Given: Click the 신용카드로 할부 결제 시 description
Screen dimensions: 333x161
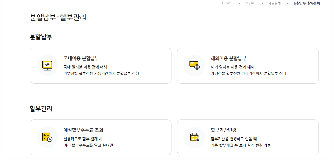Looking at the screenshot, I should pos(83,139).
